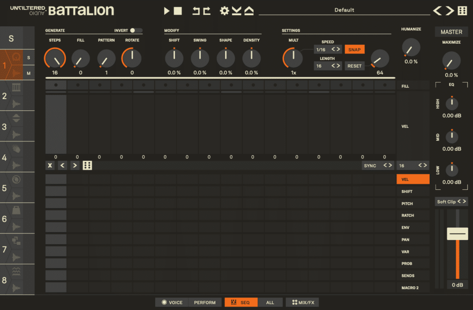This screenshot has height=310, width=473.
Task: Switch to the MIX/FX tab
Action: (302, 303)
